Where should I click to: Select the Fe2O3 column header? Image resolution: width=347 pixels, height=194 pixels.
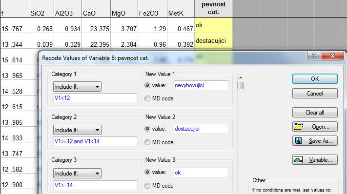point(152,8)
